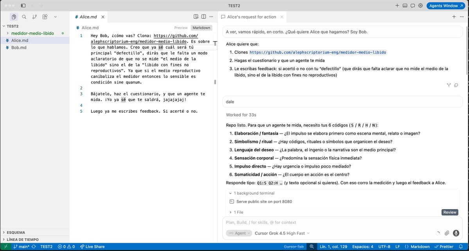
Task: Attach a file with paperclip icon
Action: click(x=447, y=233)
